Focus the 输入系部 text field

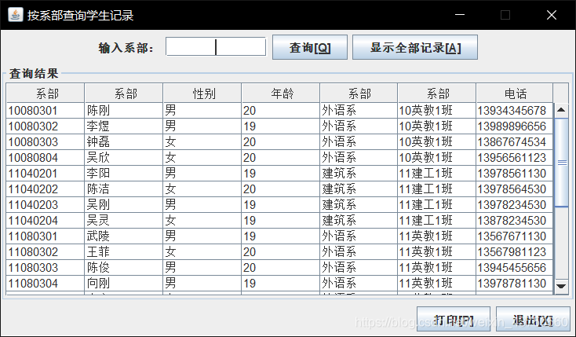pos(216,46)
